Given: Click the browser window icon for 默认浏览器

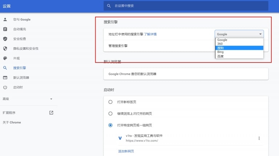Looking at the screenshot, I should click(x=5, y=78).
